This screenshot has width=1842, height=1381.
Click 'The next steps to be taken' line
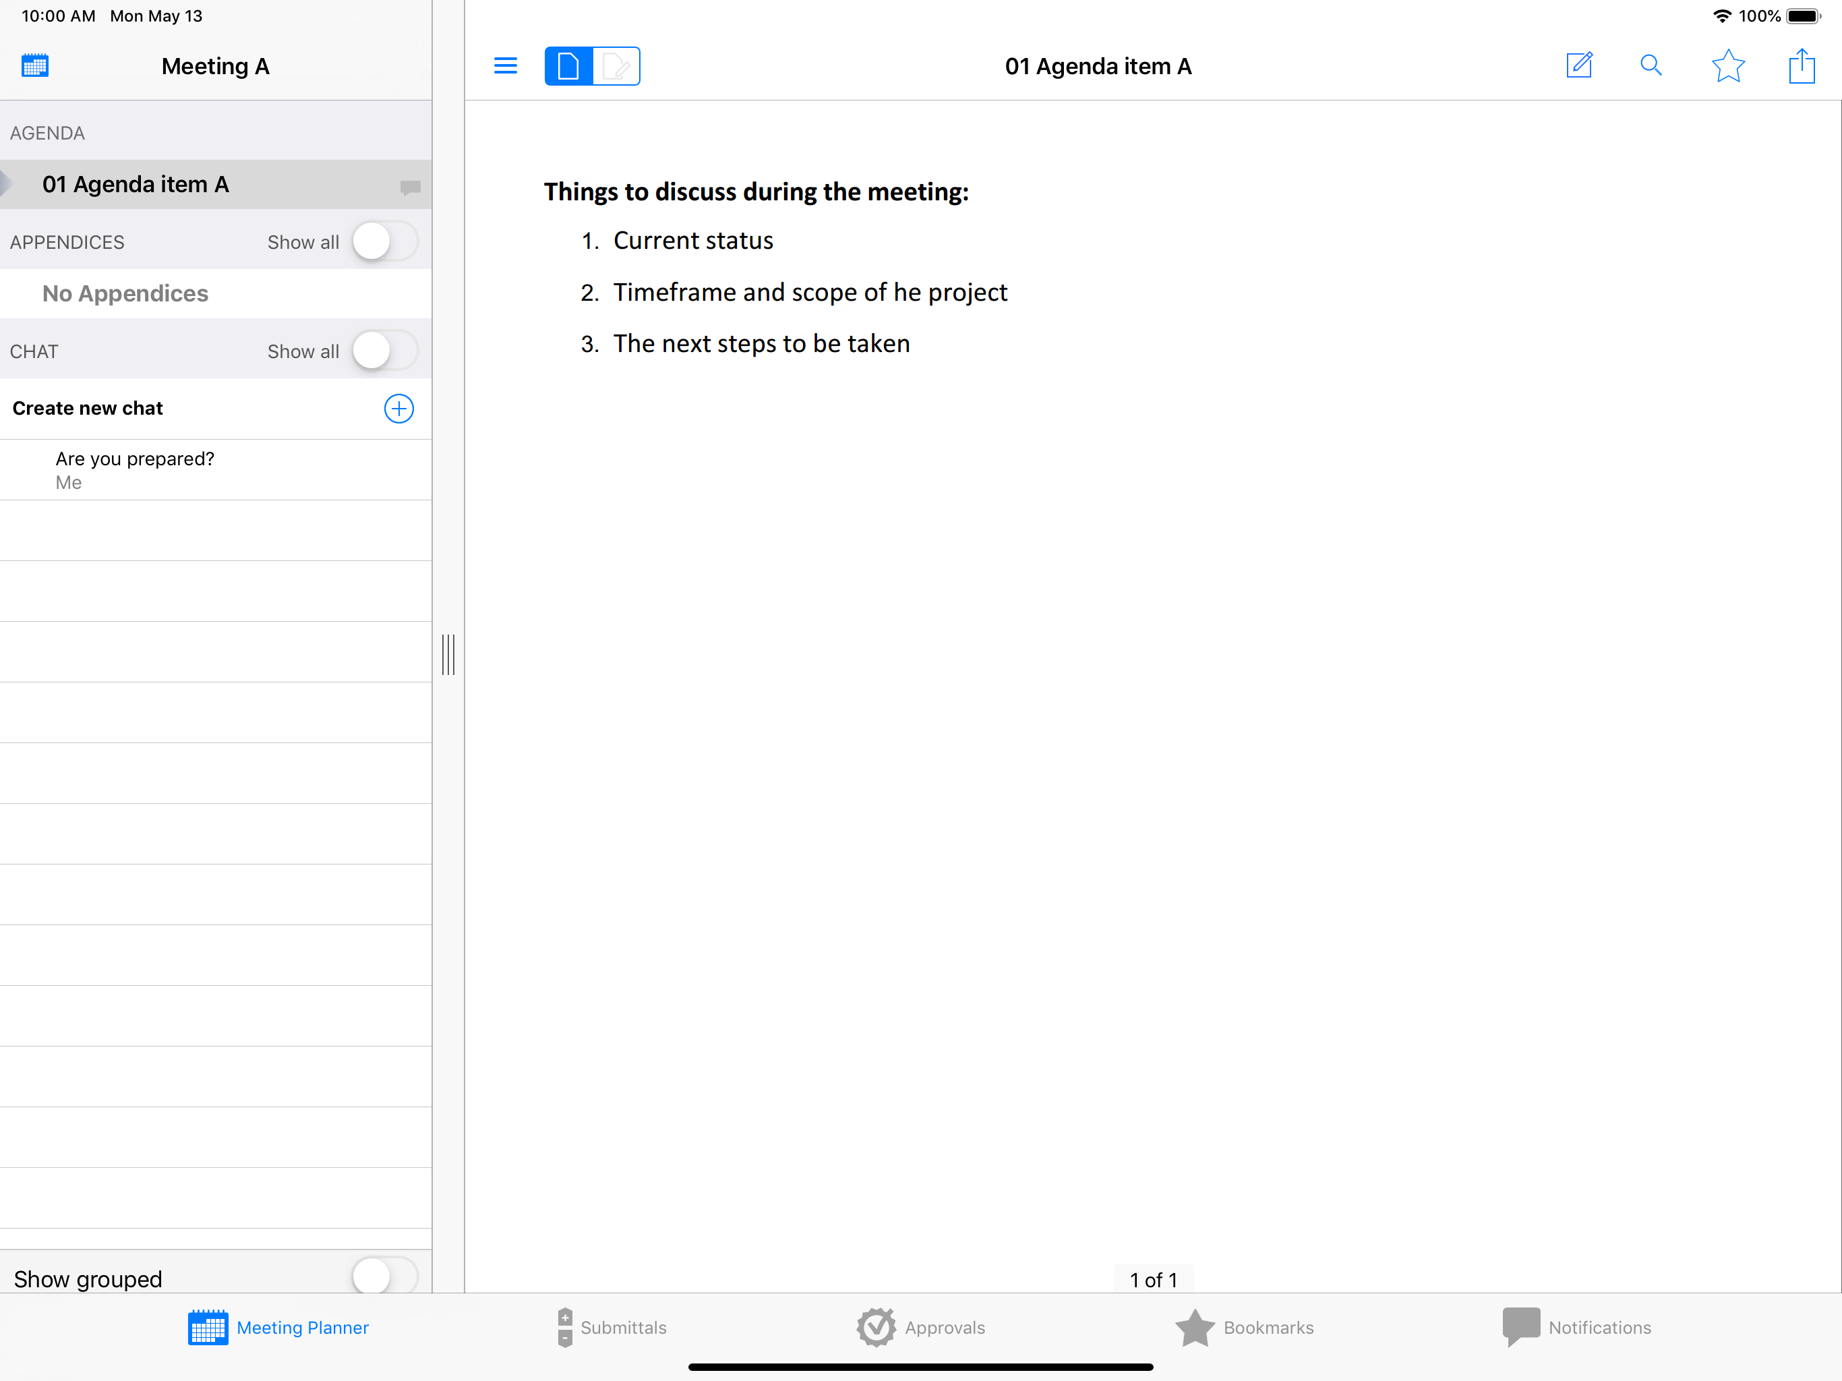[761, 343]
